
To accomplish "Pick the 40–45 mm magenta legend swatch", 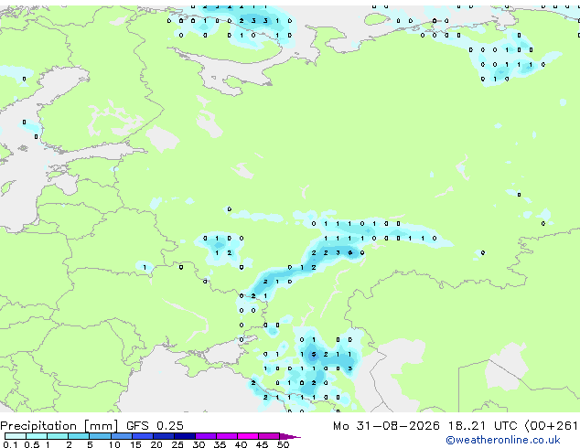I will 248,436.
